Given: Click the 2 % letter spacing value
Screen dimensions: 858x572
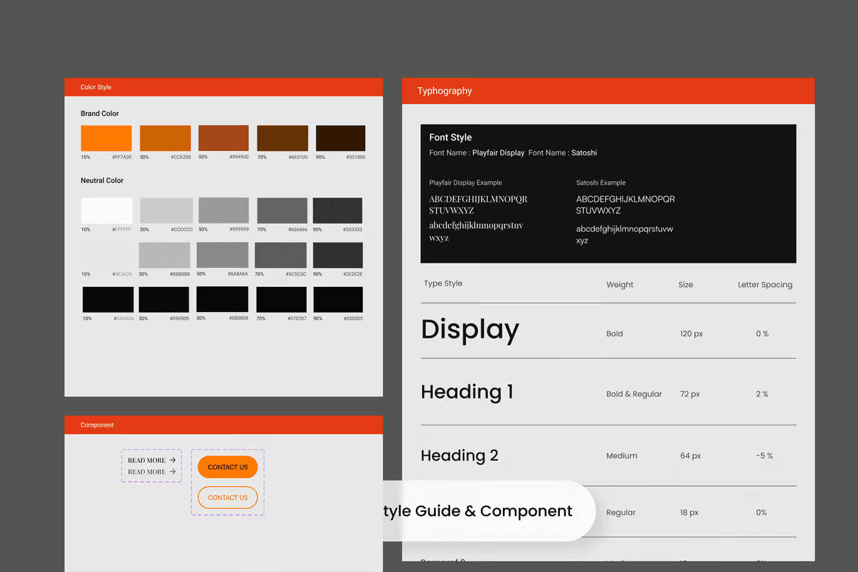Looking at the screenshot, I should tap(762, 394).
